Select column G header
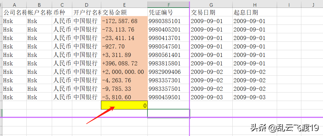 coord(211,5)
